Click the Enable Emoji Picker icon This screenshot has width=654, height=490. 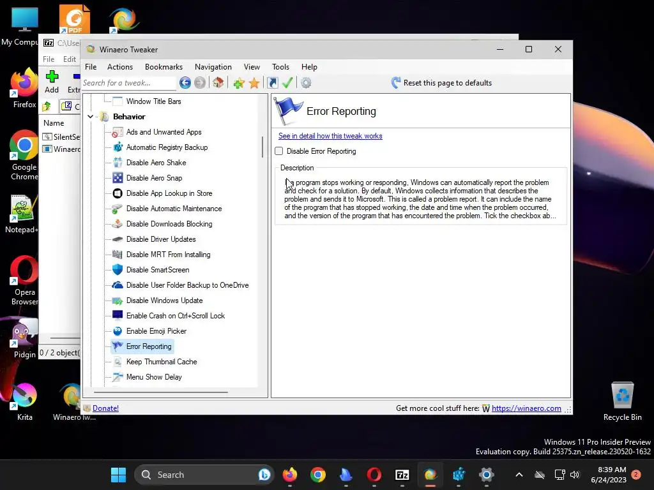118,331
